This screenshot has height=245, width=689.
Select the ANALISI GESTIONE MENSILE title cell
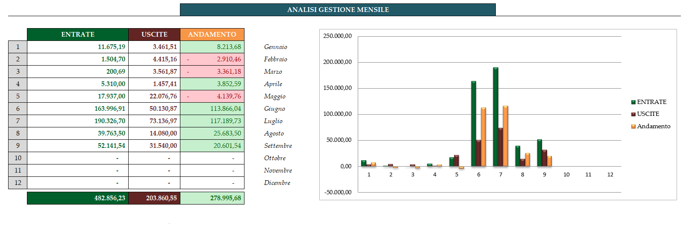pos(338,10)
